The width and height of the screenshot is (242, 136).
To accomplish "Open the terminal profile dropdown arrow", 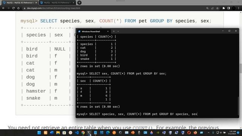I will pos(118,31).
